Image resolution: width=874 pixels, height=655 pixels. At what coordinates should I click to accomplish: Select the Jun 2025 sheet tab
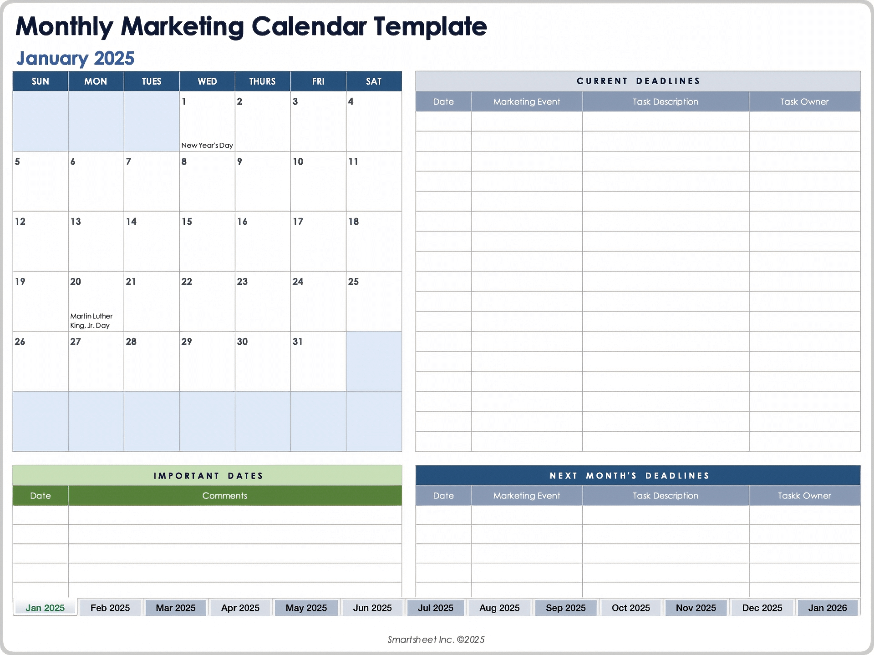coord(372,608)
